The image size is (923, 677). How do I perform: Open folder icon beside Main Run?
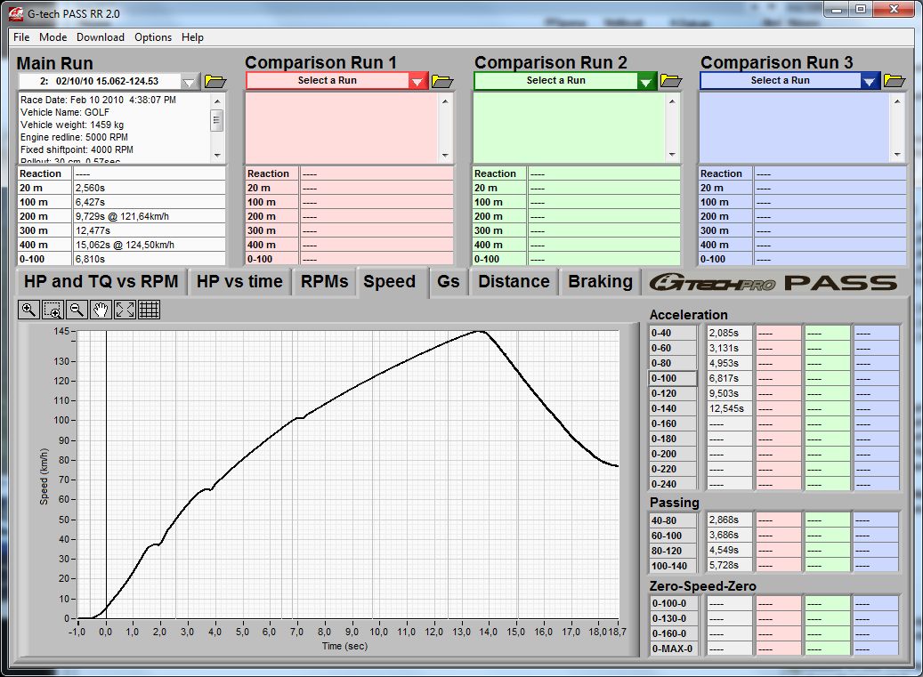pos(215,81)
